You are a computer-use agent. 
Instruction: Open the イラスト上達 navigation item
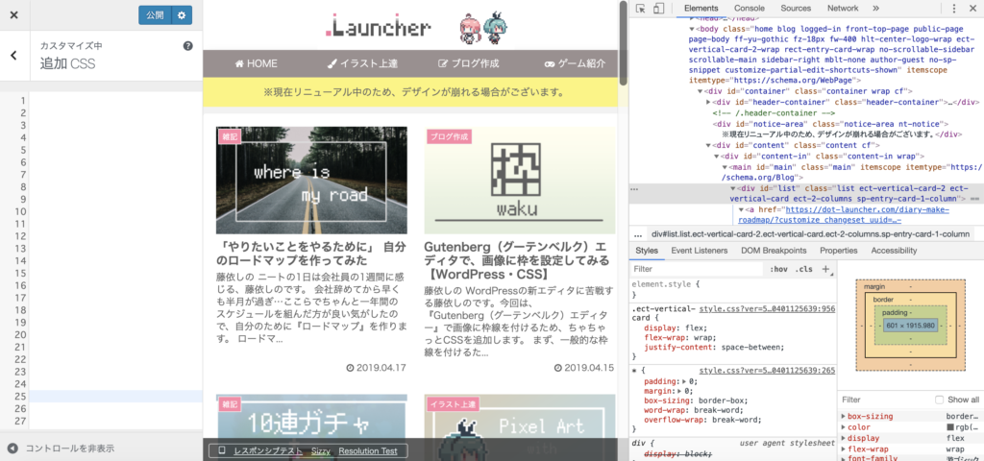tap(362, 63)
